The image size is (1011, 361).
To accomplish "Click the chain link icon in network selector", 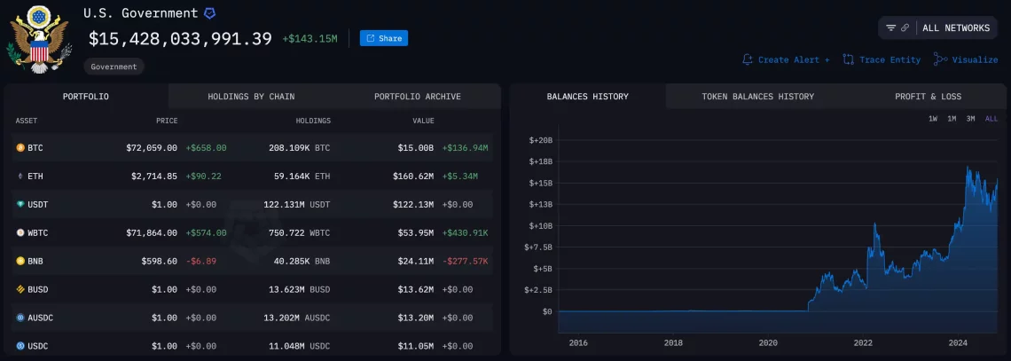I will [x=905, y=27].
